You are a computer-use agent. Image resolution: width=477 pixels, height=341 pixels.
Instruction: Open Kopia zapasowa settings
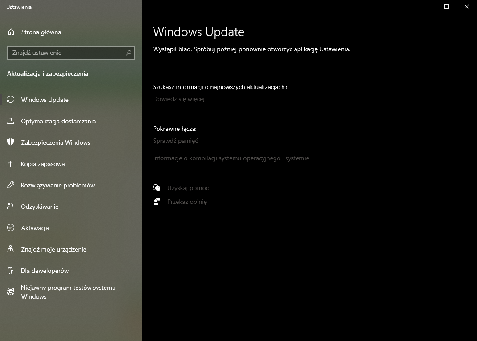tap(71, 163)
